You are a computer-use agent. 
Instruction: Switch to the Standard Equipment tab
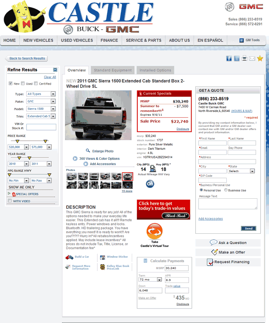pyautogui.click(x=113, y=70)
